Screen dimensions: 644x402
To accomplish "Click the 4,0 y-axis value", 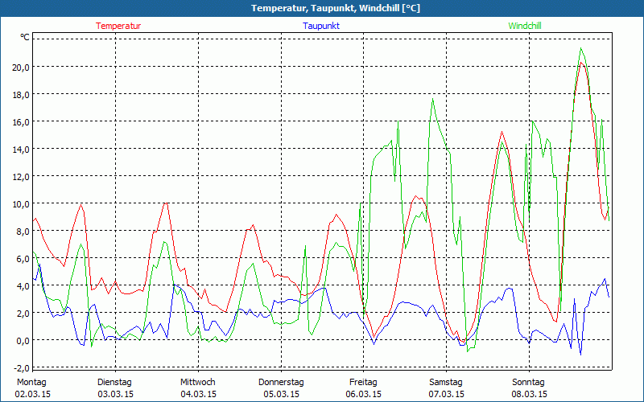I will (23, 286).
